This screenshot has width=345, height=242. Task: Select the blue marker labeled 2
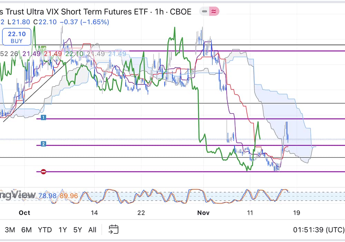tap(43, 144)
